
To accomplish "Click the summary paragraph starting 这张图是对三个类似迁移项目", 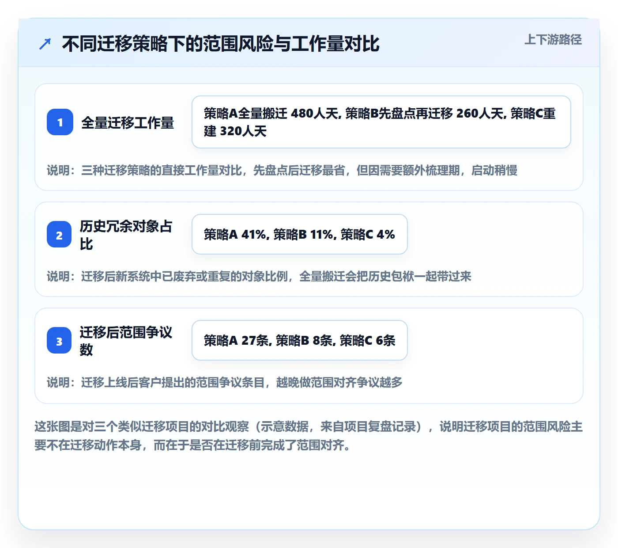I will coord(309,436).
